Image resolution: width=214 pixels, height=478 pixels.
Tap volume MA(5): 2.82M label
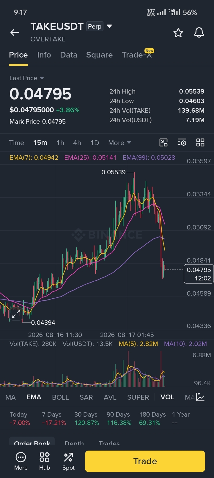coord(138,344)
